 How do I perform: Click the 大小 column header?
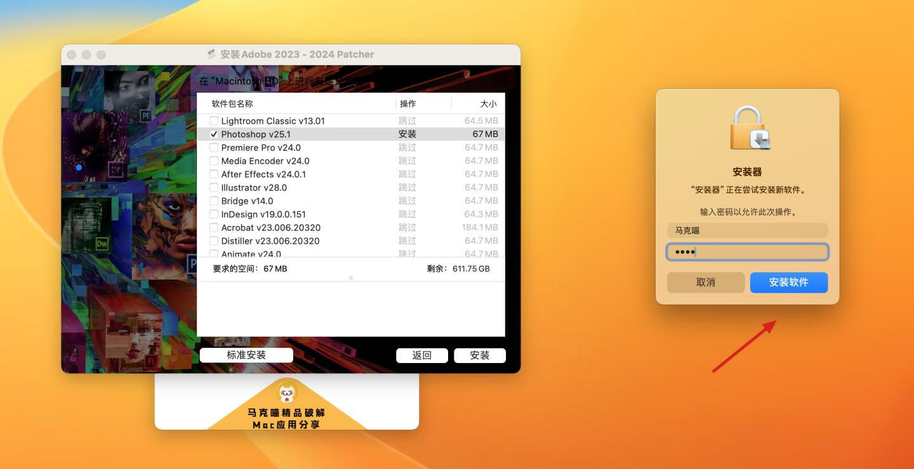tap(489, 103)
